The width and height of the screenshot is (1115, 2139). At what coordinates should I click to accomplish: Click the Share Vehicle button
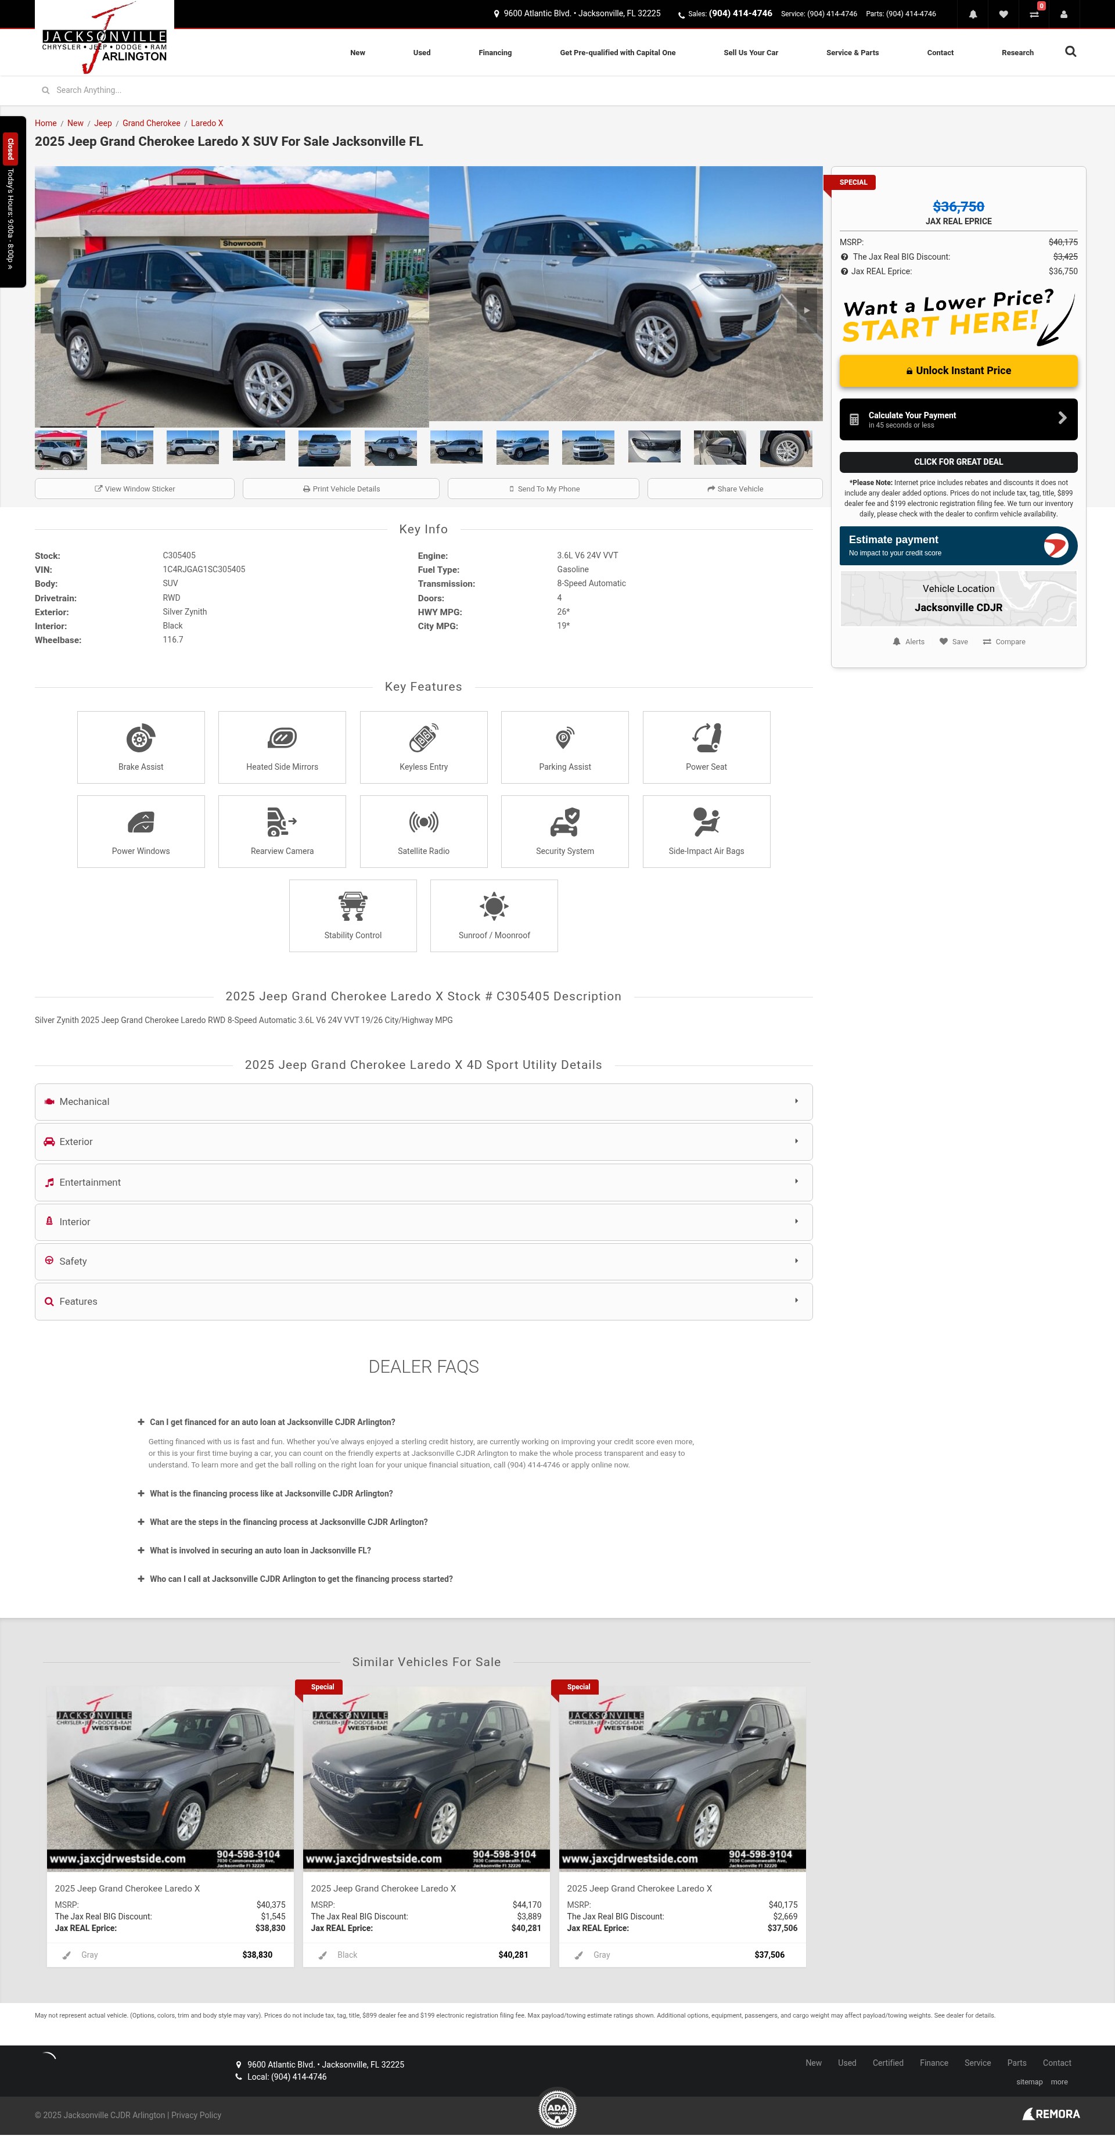point(735,489)
